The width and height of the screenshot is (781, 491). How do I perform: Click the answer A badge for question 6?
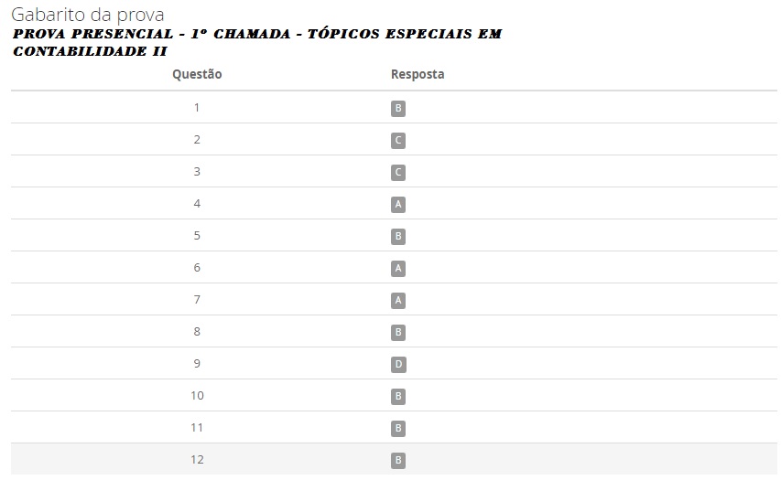point(398,269)
